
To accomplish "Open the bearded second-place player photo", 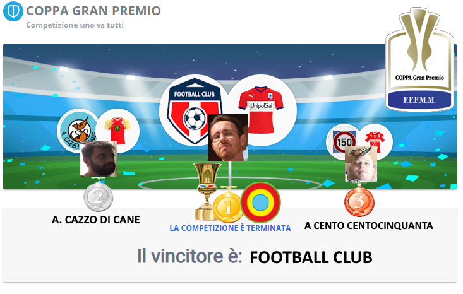I will coord(99,158).
